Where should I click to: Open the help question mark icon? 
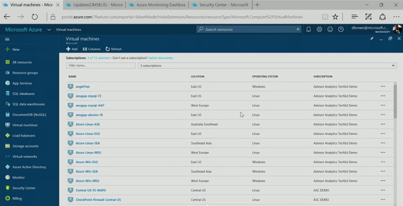tap(341, 29)
